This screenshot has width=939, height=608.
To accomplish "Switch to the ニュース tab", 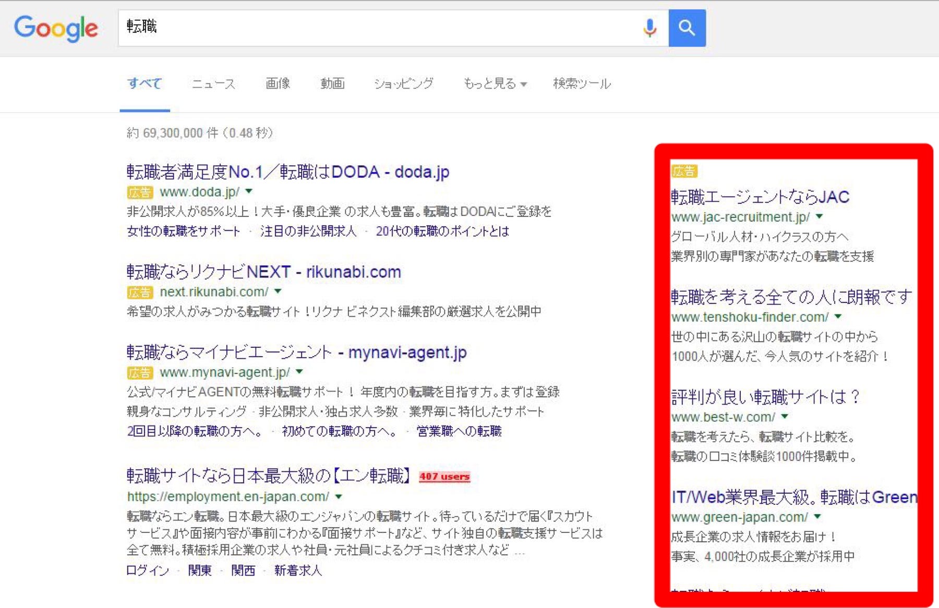I will pyautogui.click(x=213, y=83).
